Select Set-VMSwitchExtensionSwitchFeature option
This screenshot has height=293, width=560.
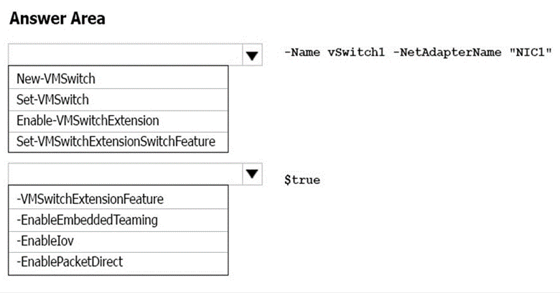click(116, 141)
